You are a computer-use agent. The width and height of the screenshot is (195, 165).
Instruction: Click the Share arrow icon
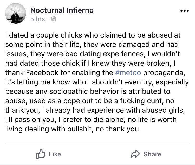(x=135, y=154)
